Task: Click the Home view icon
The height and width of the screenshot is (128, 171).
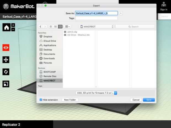Action: pos(7,27)
